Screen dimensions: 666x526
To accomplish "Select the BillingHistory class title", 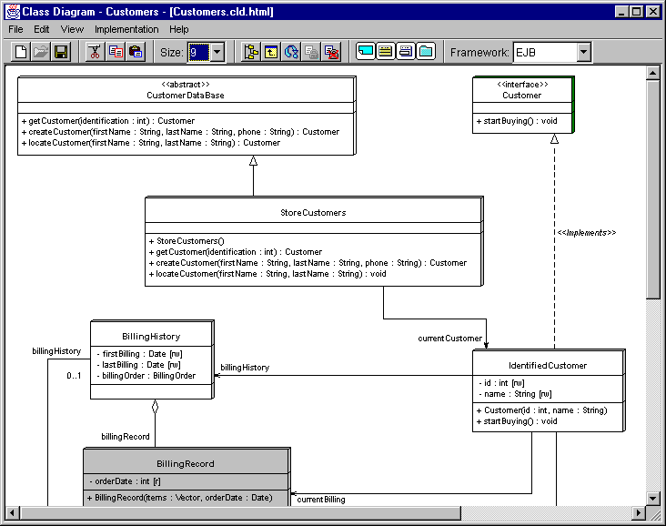I will 151,337.
